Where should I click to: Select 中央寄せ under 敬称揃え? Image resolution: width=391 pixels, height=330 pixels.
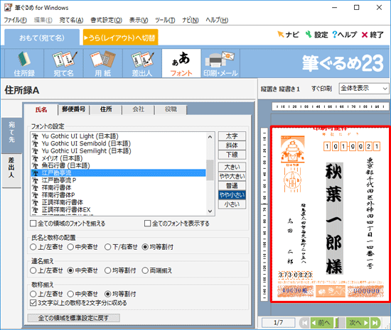coord(70,295)
